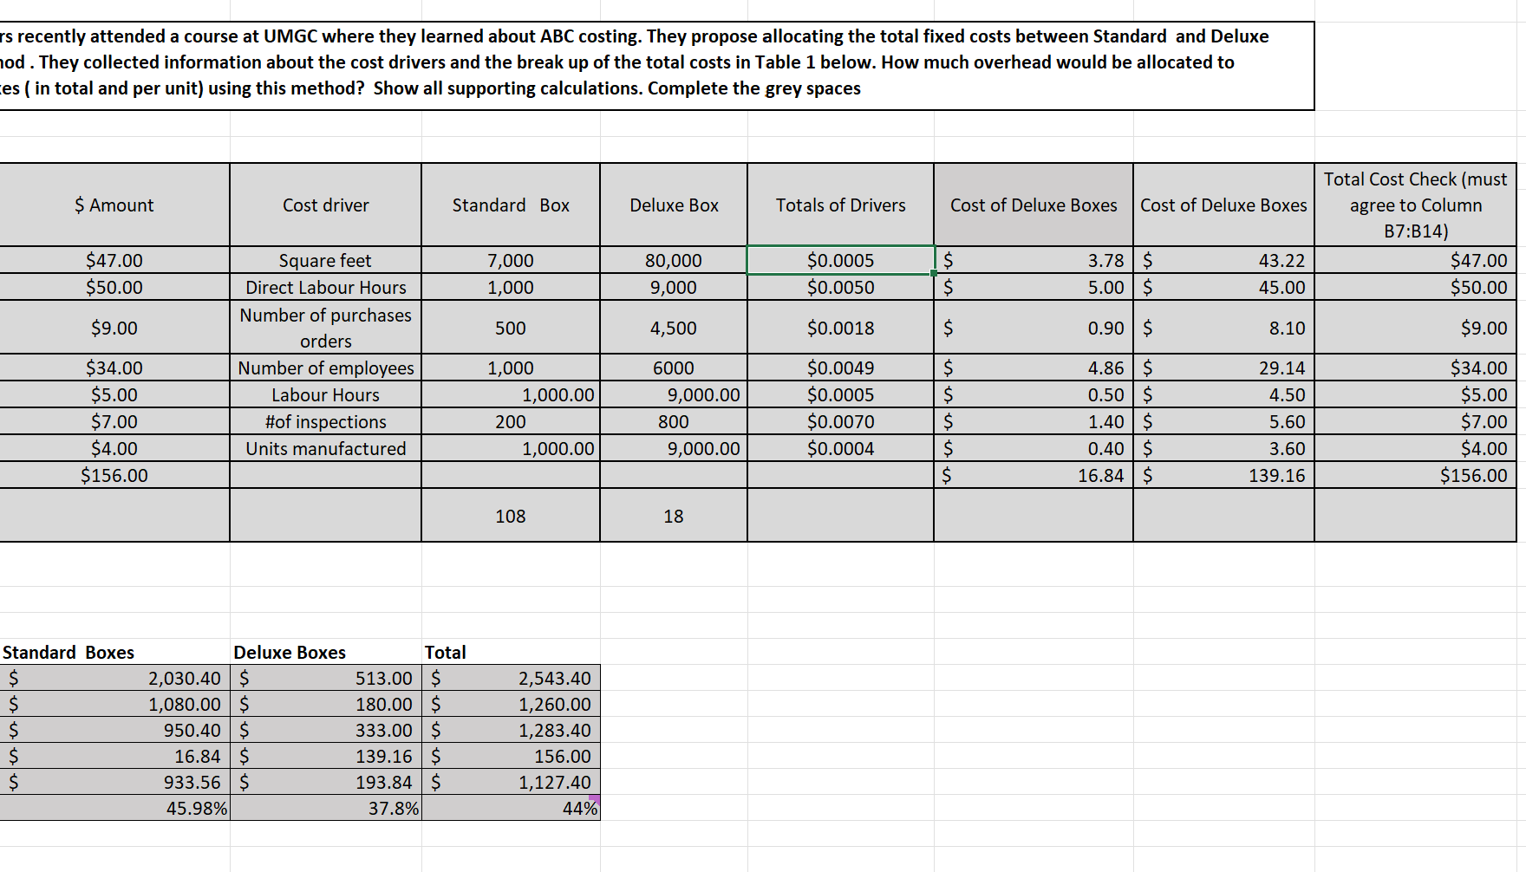Select the Deluxe Box header cell
Viewport: 1526px width, 872px height.
point(673,205)
